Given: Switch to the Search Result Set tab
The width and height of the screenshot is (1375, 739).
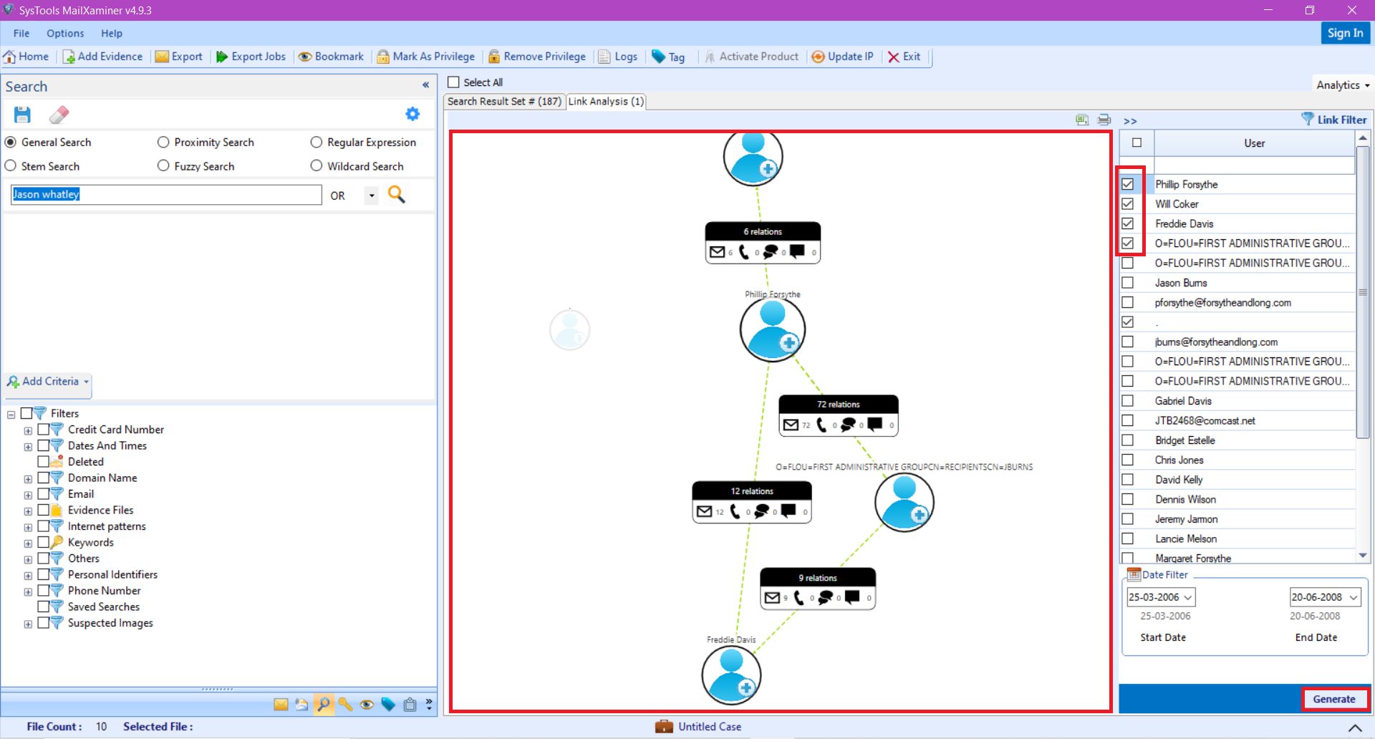Looking at the screenshot, I should pos(503,101).
